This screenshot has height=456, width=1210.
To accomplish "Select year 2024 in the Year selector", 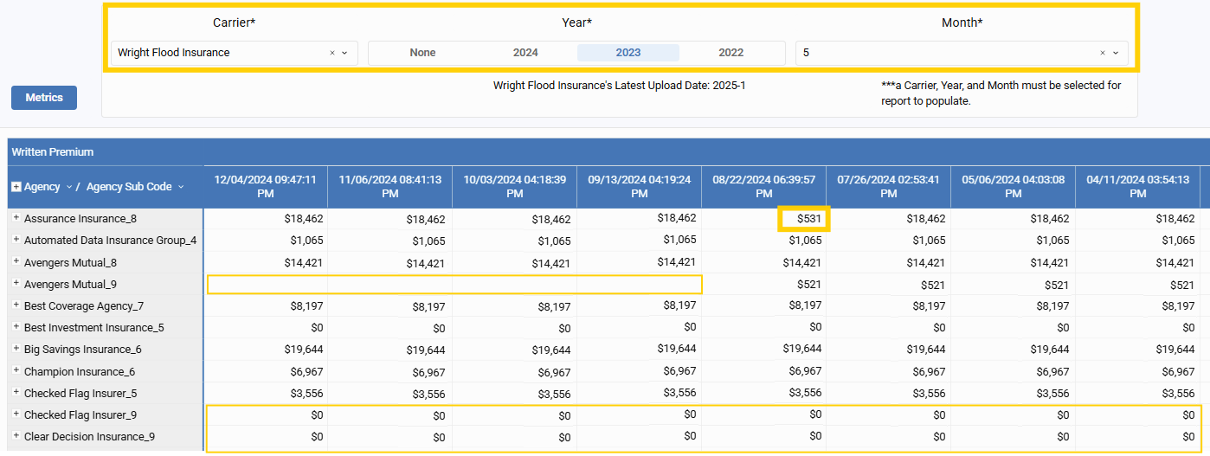I will pos(525,53).
